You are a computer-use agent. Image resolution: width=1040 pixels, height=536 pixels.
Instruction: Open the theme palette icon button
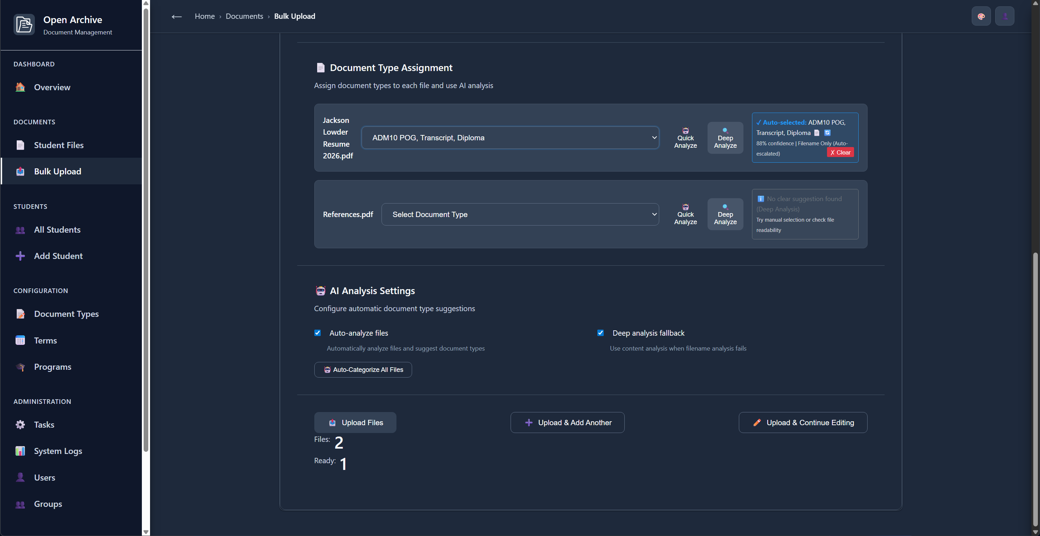pos(981,17)
